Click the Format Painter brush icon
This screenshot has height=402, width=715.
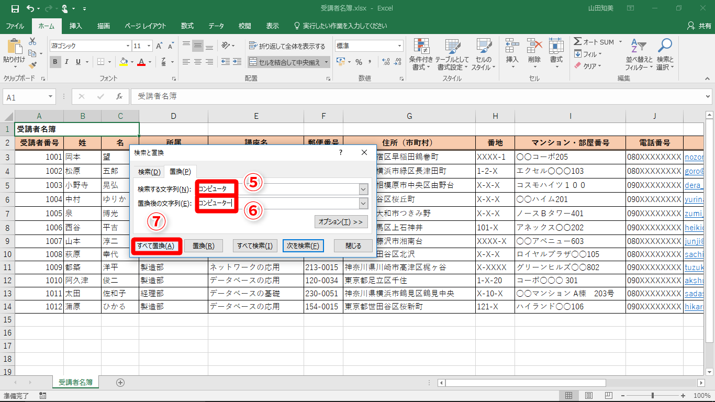click(x=32, y=65)
